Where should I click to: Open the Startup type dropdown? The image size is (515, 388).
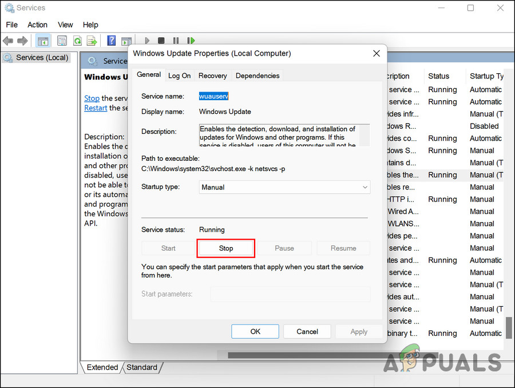pyautogui.click(x=284, y=187)
